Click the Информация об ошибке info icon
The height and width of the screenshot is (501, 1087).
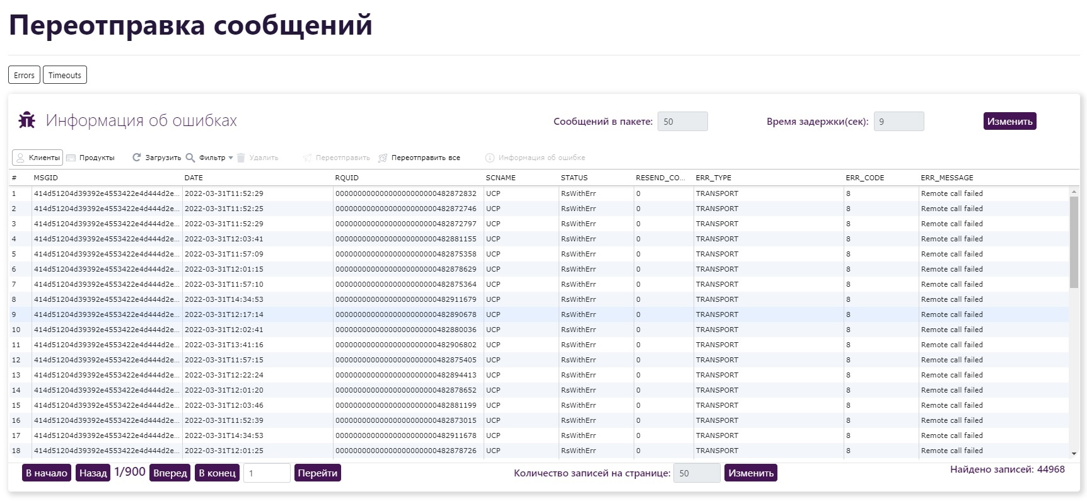pos(490,158)
